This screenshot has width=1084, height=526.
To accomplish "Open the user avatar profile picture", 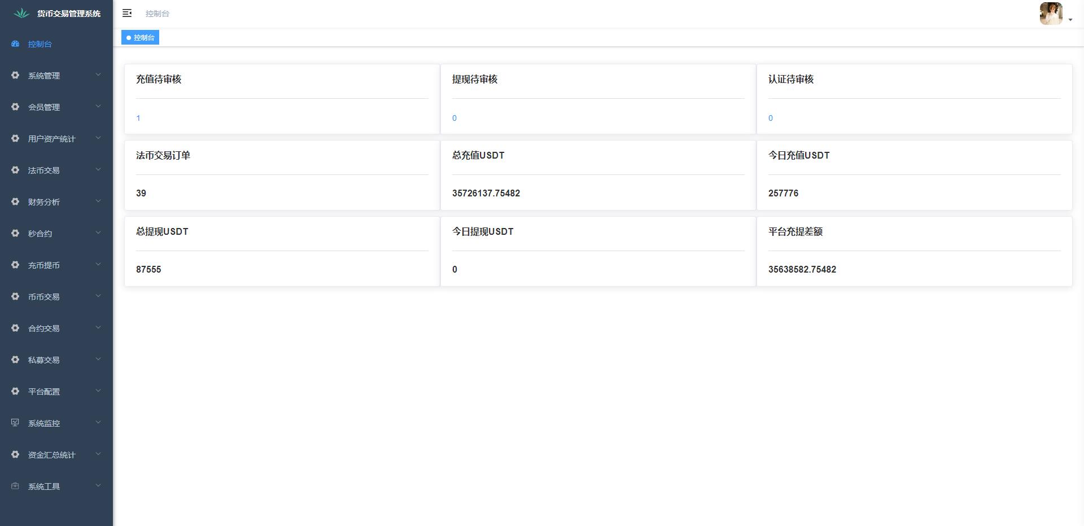I will [x=1051, y=14].
